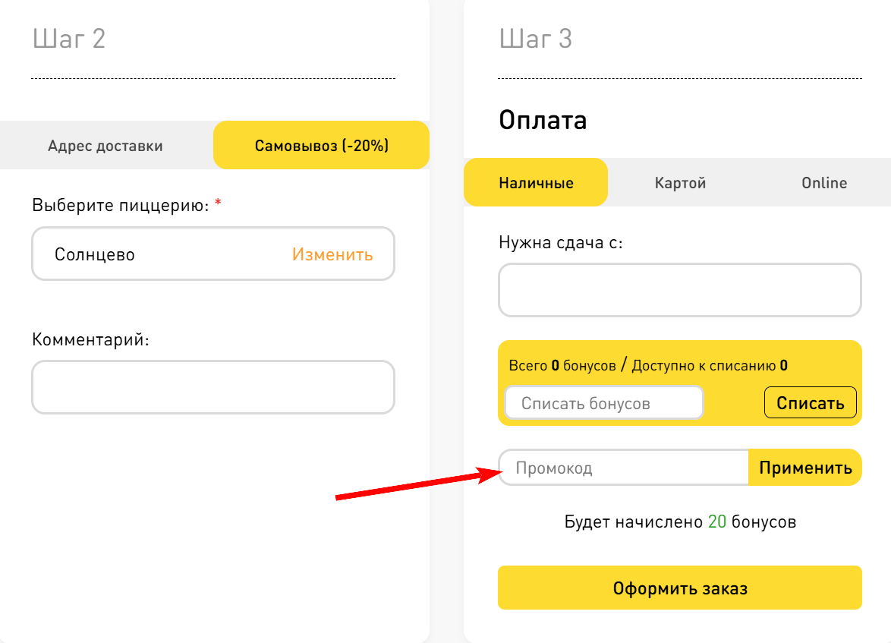Select 'Online' payment option
This screenshot has height=643, width=891.
823,182
